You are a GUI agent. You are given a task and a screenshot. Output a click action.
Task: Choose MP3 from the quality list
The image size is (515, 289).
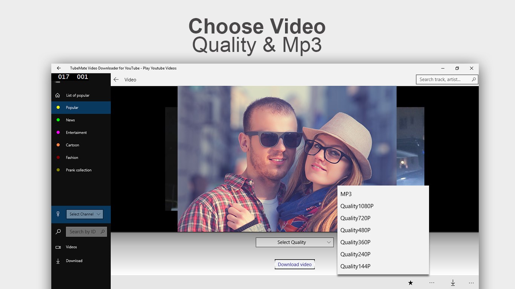[x=383, y=194]
